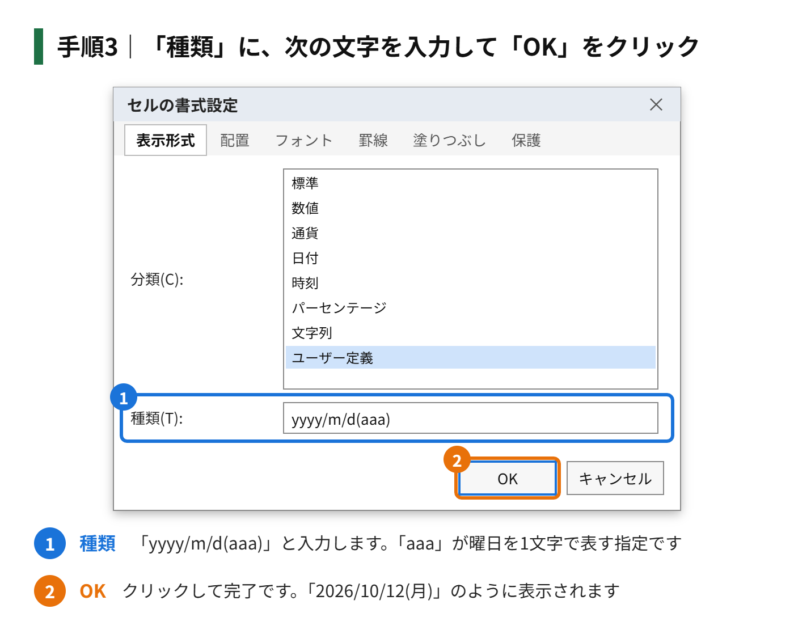Pick 通貨 in the category list
The height and width of the screenshot is (634, 794).
coord(471,233)
